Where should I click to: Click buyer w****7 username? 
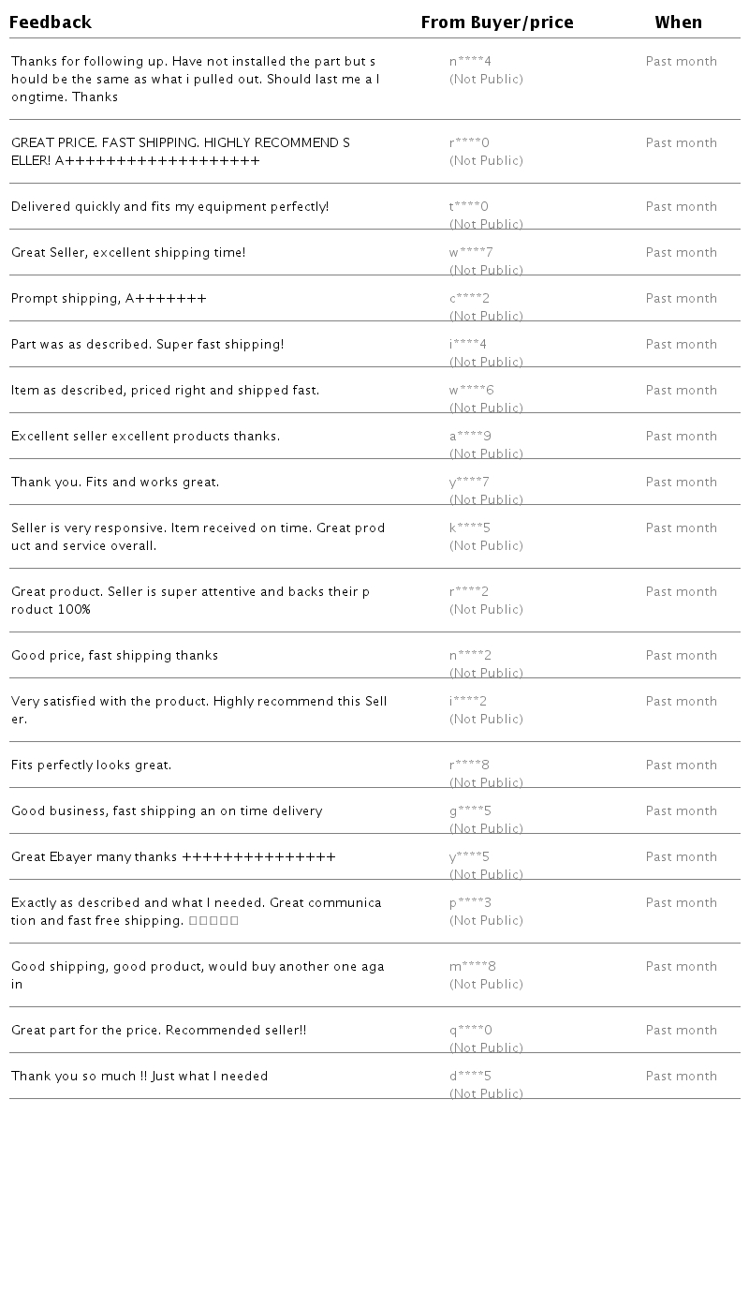(x=471, y=253)
